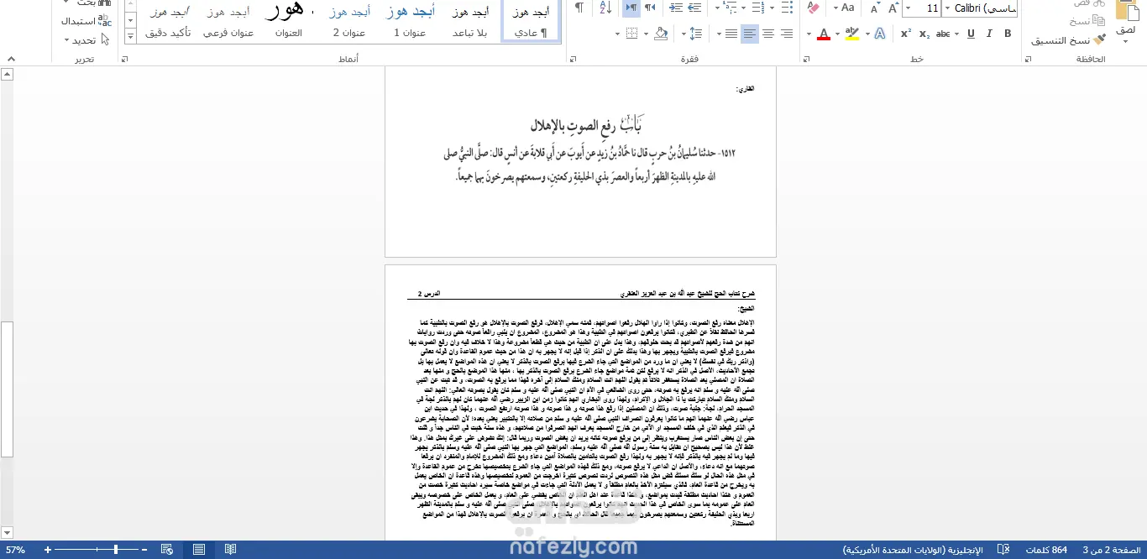1147x559 pixels.
Task: Toggle strikethrough abc formatting
Action: point(943,34)
